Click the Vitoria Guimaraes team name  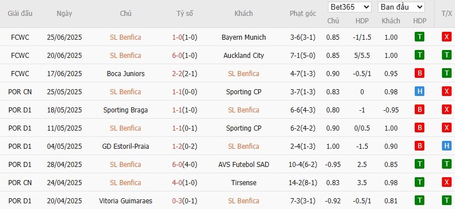(125, 201)
